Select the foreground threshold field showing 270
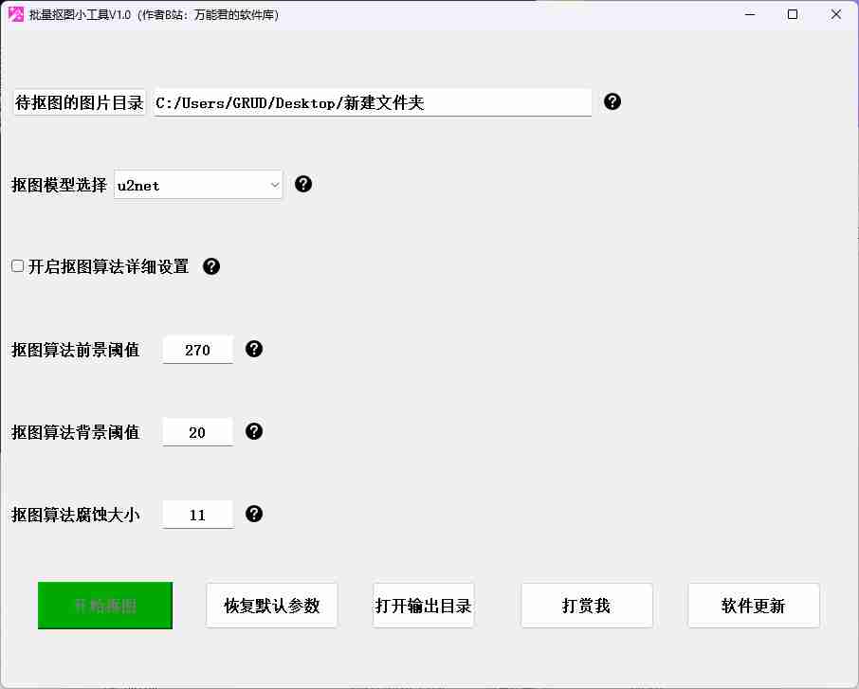Image resolution: width=859 pixels, height=689 pixels. (197, 349)
